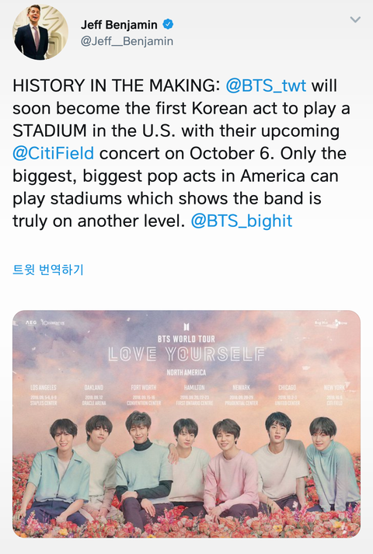Screen dimensions: 373x554
Task: Select the Fort Worth tour date listing
Action: [x=144, y=395]
